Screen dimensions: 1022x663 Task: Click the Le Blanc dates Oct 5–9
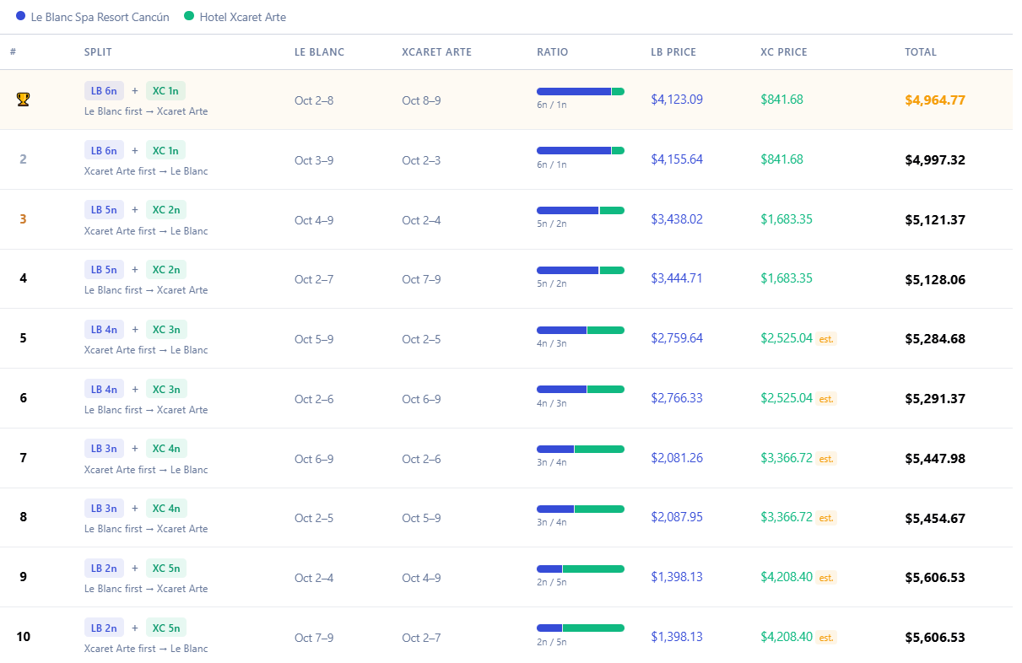coord(314,339)
